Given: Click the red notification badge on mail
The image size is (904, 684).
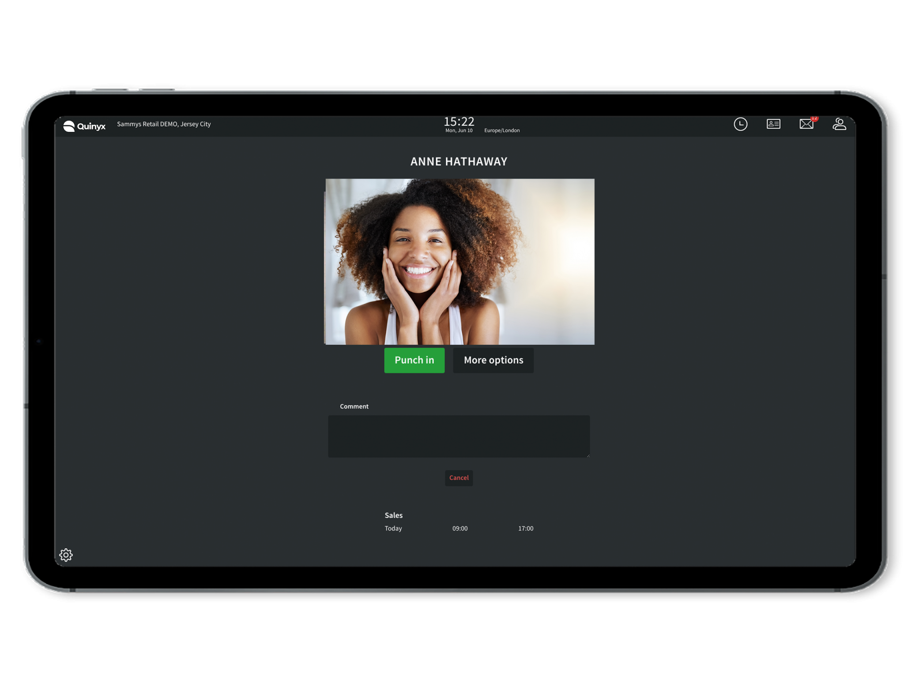Looking at the screenshot, I should 814,119.
